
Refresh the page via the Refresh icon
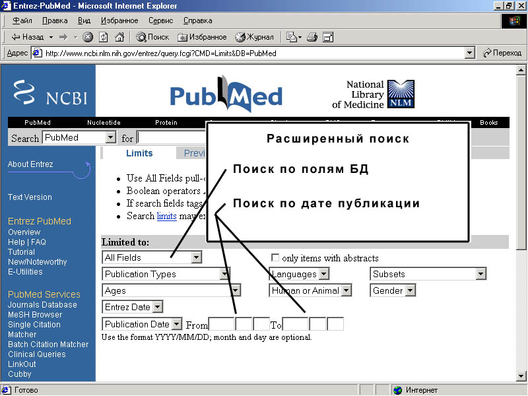tap(104, 37)
